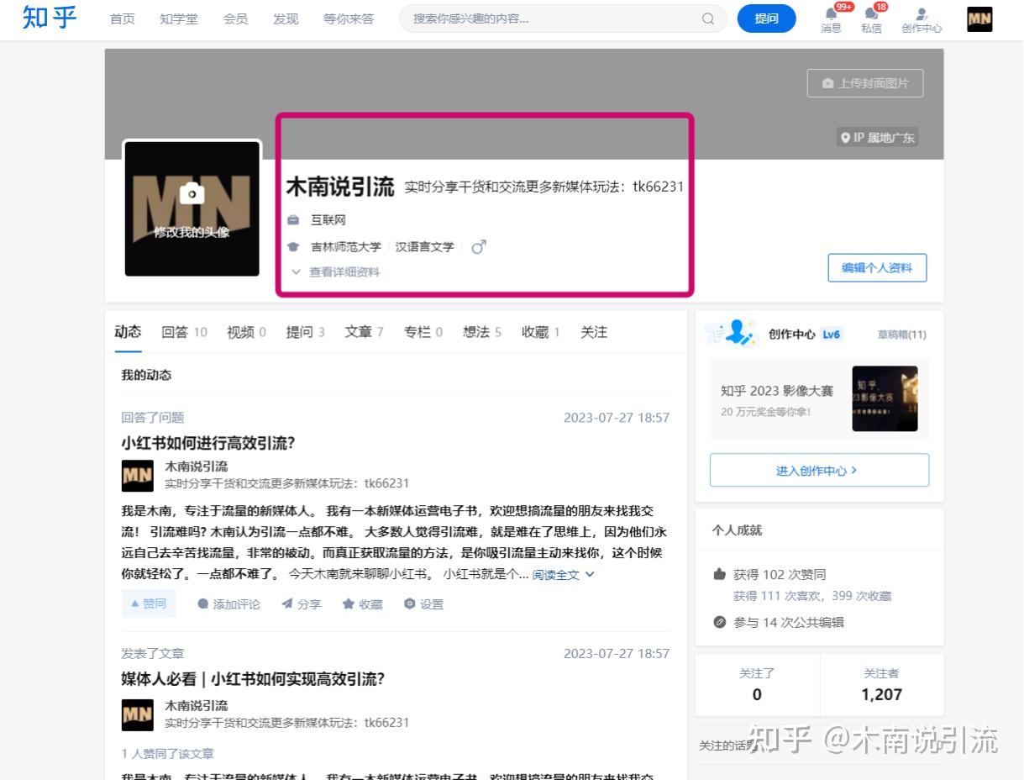Click the 获得 111 次喜欢,399 次收藏 text
This screenshot has height=780, width=1024.
pos(812,596)
